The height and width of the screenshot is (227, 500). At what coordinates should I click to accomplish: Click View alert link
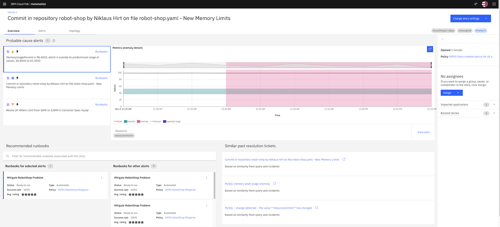(424, 132)
